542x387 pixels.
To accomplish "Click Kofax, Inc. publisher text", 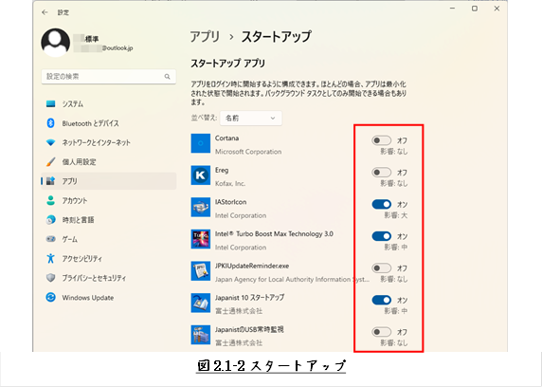I will (x=230, y=183).
